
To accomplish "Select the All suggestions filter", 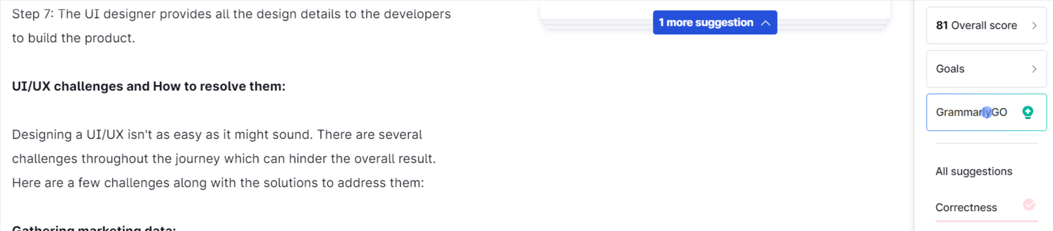I will point(973,171).
